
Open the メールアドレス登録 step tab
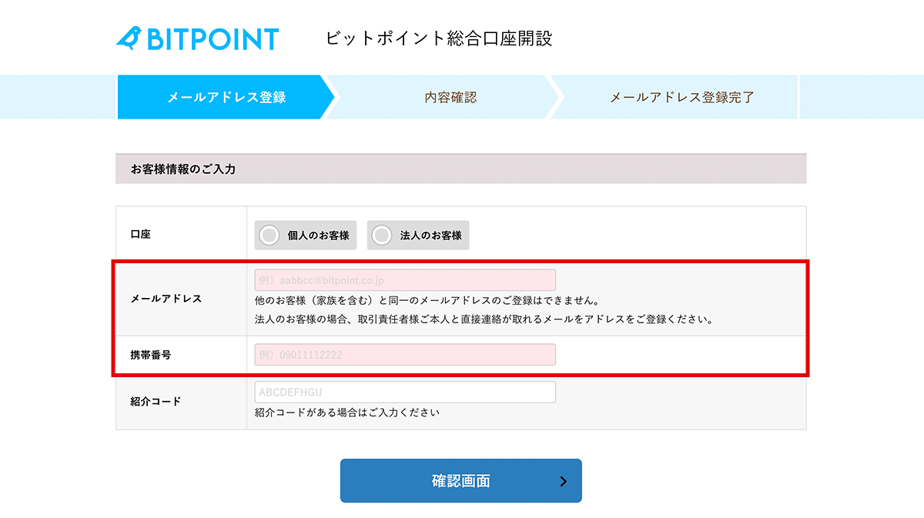pyautogui.click(x=226, y=97)
